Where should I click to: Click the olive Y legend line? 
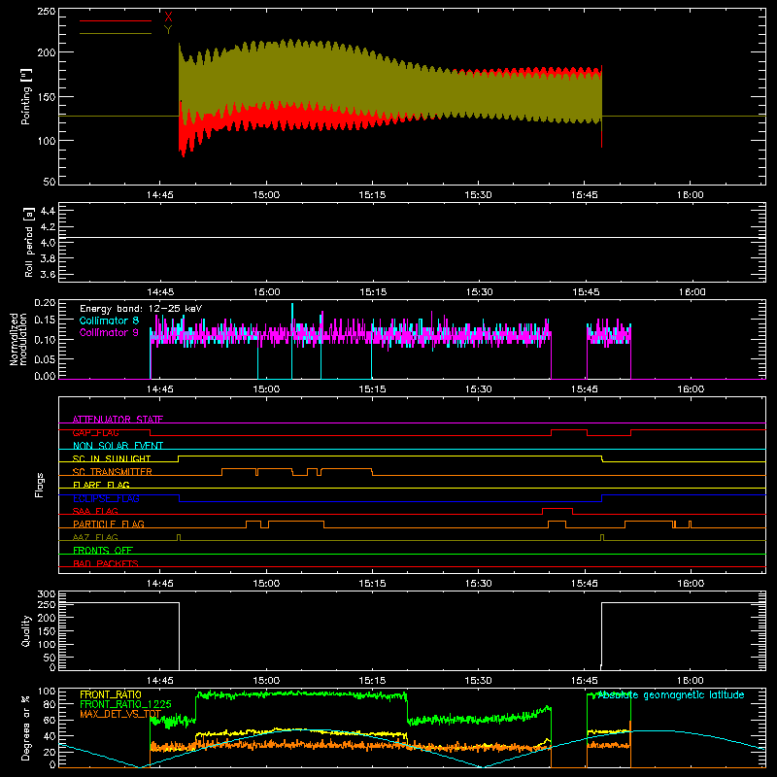click(116, 33)
